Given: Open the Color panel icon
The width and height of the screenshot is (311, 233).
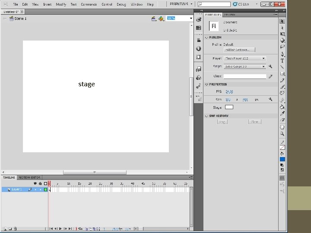Looking at the screenshot, I should pyautogui.click(x=199, y=19).
